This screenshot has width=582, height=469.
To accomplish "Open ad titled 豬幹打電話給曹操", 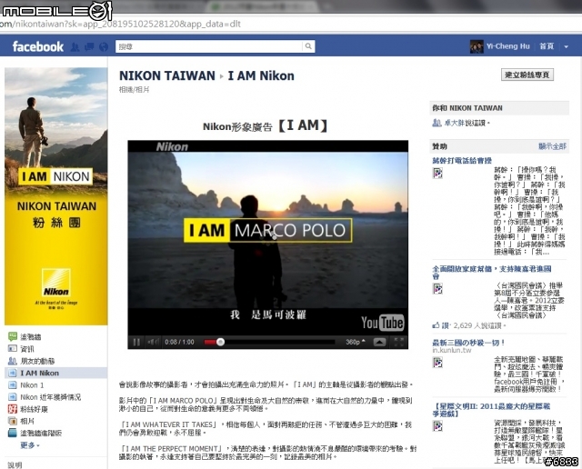I will tap(462, 160).
